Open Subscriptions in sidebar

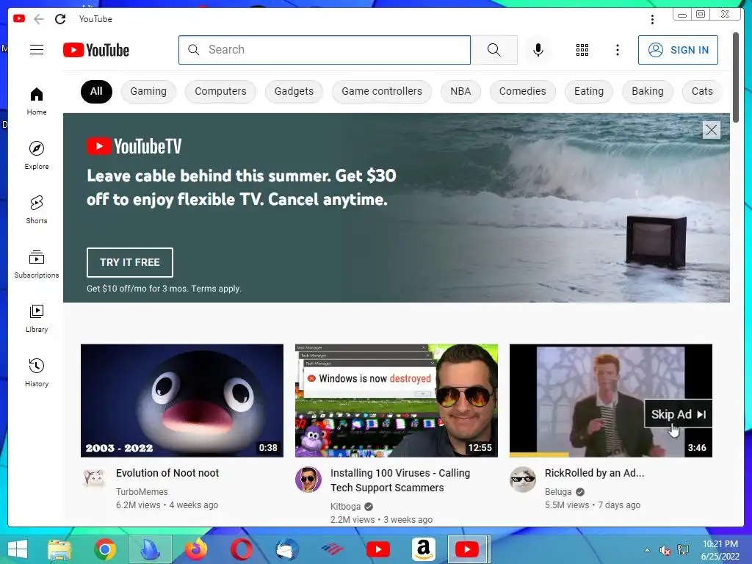click(37, 264)
